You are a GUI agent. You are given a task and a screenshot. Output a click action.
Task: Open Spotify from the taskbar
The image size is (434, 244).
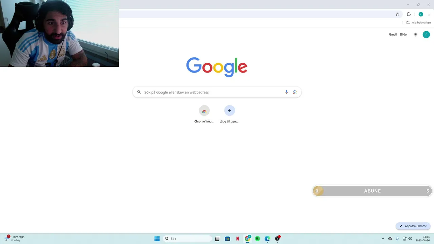(257, 239)
